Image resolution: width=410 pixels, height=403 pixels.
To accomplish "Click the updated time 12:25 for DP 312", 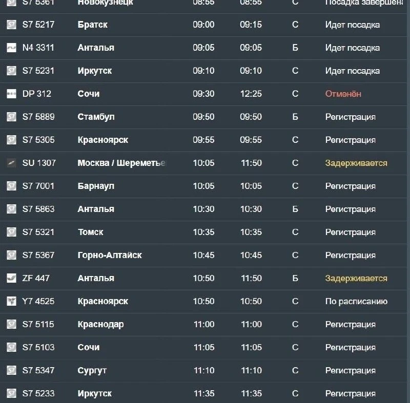I will [x=251, y=94].
